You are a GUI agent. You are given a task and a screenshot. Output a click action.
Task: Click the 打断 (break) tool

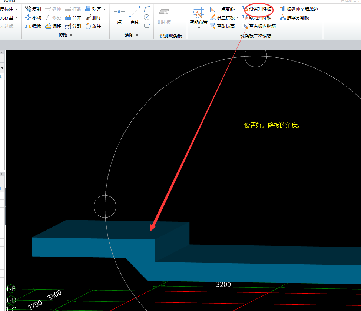[73, 9]
